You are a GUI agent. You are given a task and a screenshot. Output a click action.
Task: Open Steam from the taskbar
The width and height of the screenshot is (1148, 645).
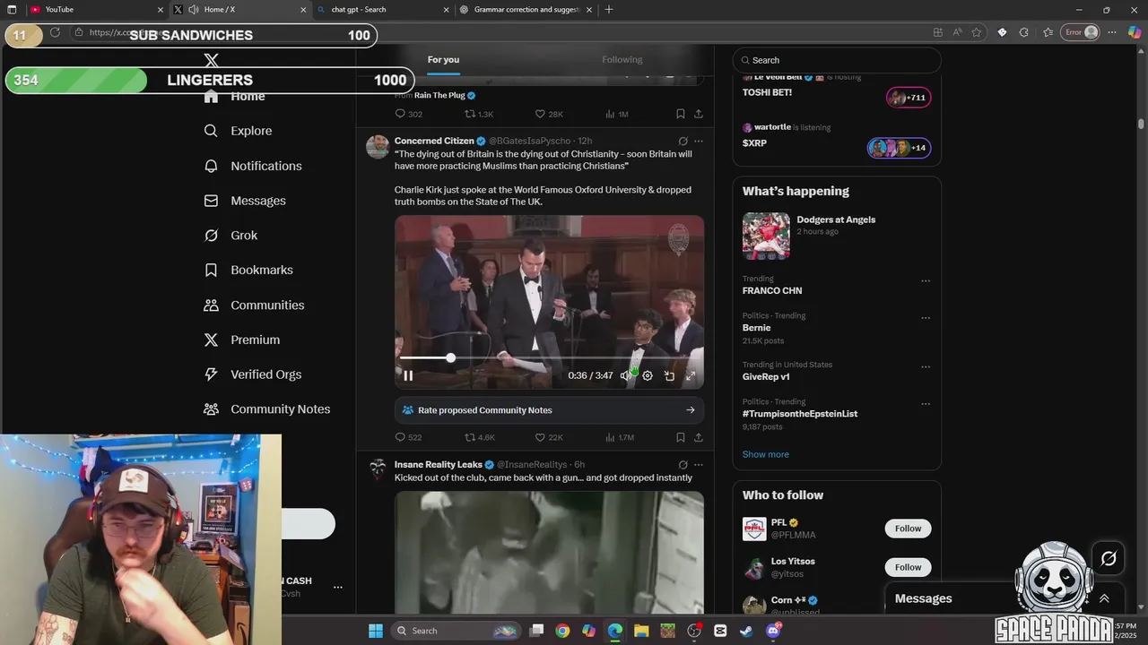[746, 631]
